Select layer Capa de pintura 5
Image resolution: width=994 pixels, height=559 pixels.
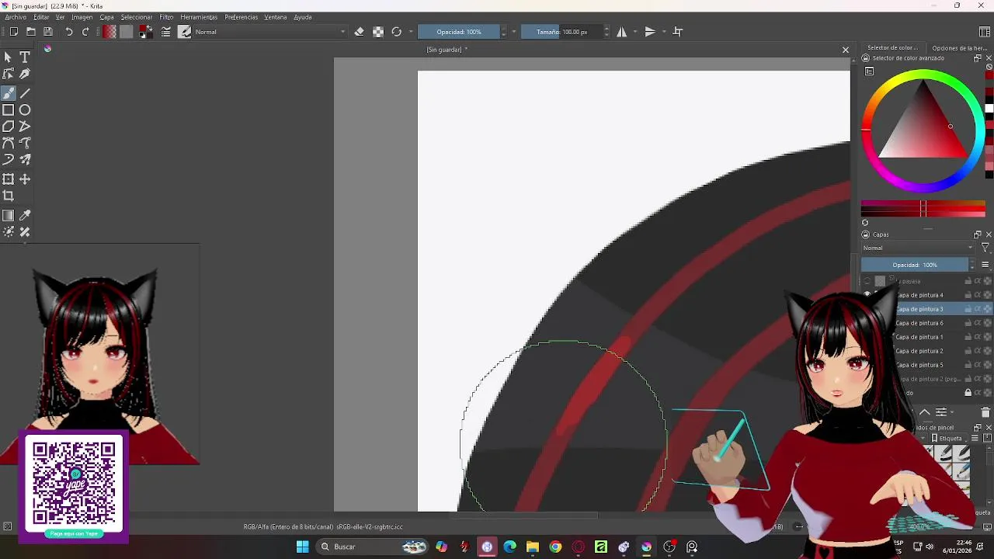pos(919,365)
